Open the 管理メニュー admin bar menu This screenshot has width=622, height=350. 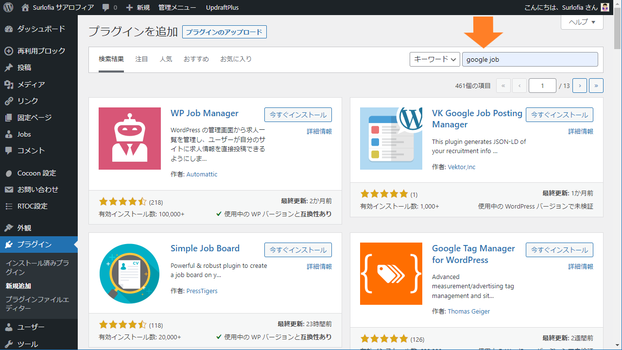pos(177,7)
